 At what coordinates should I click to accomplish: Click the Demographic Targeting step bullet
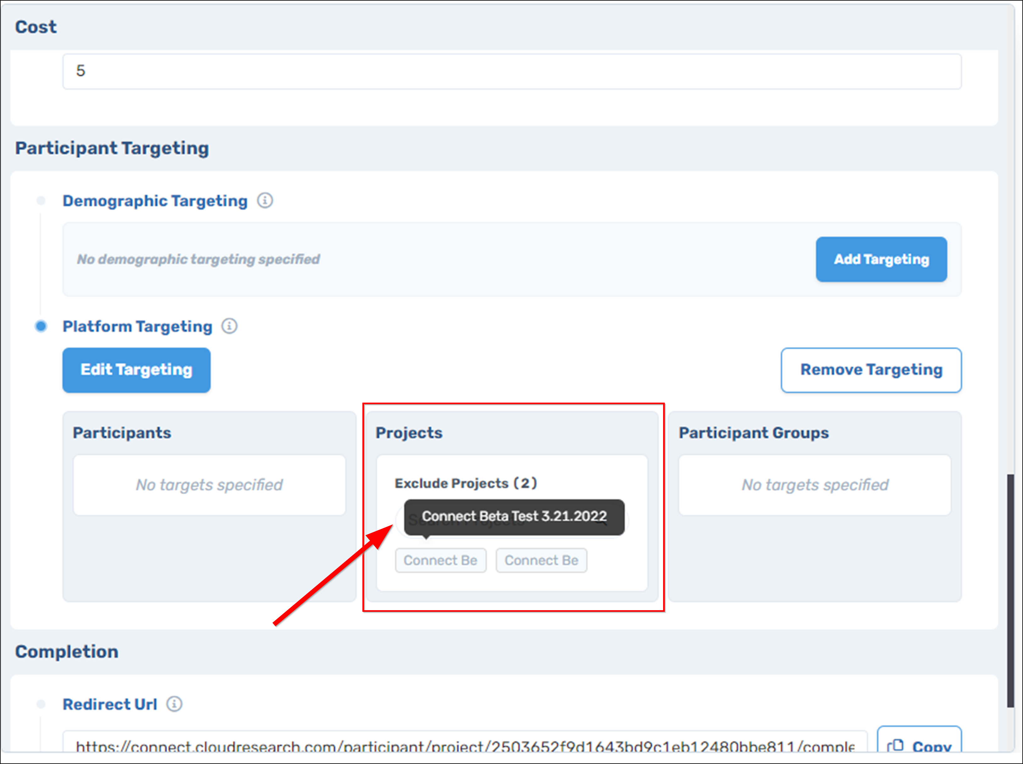[x=41, y=201]
